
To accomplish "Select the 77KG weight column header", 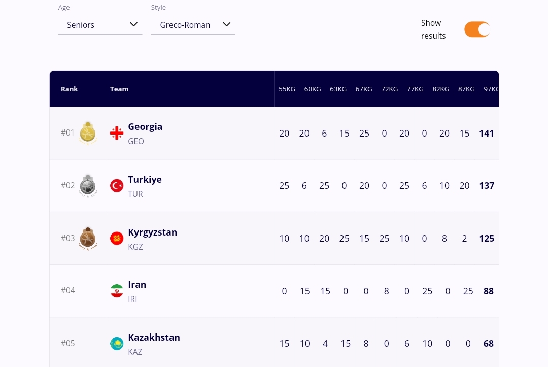I will (415, 89).
